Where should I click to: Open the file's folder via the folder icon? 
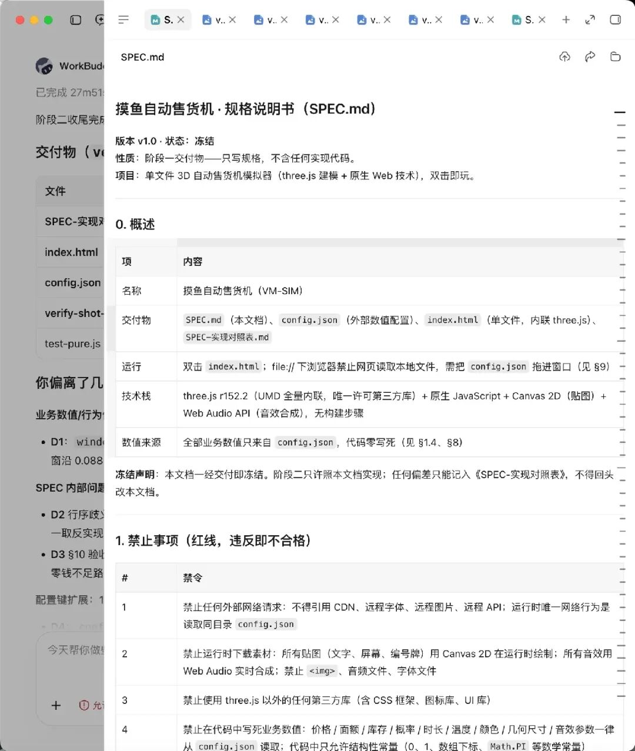pos(615,56)
